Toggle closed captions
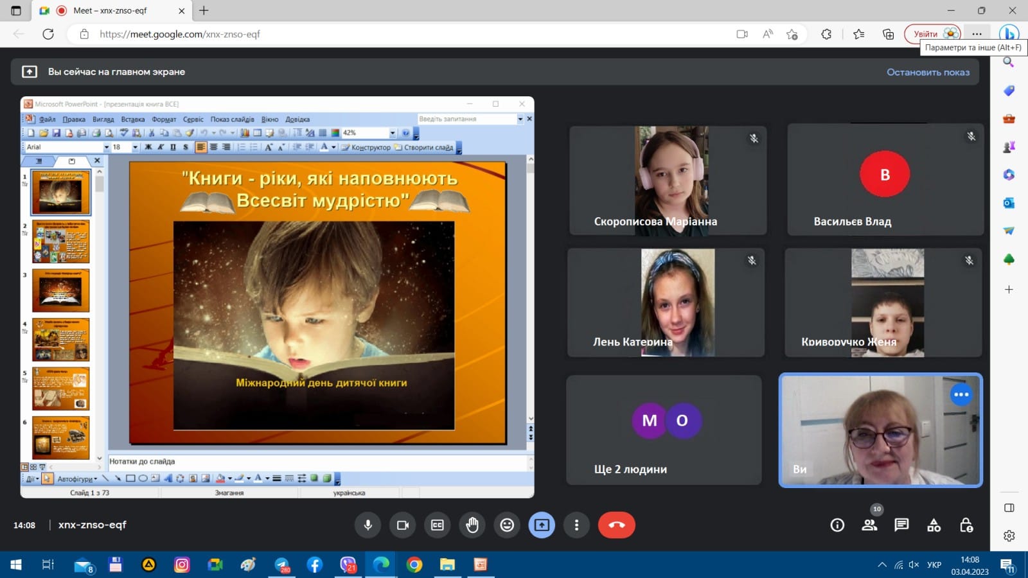The height and width of the screenshot is (578, 1028). [x=438, y=525]
